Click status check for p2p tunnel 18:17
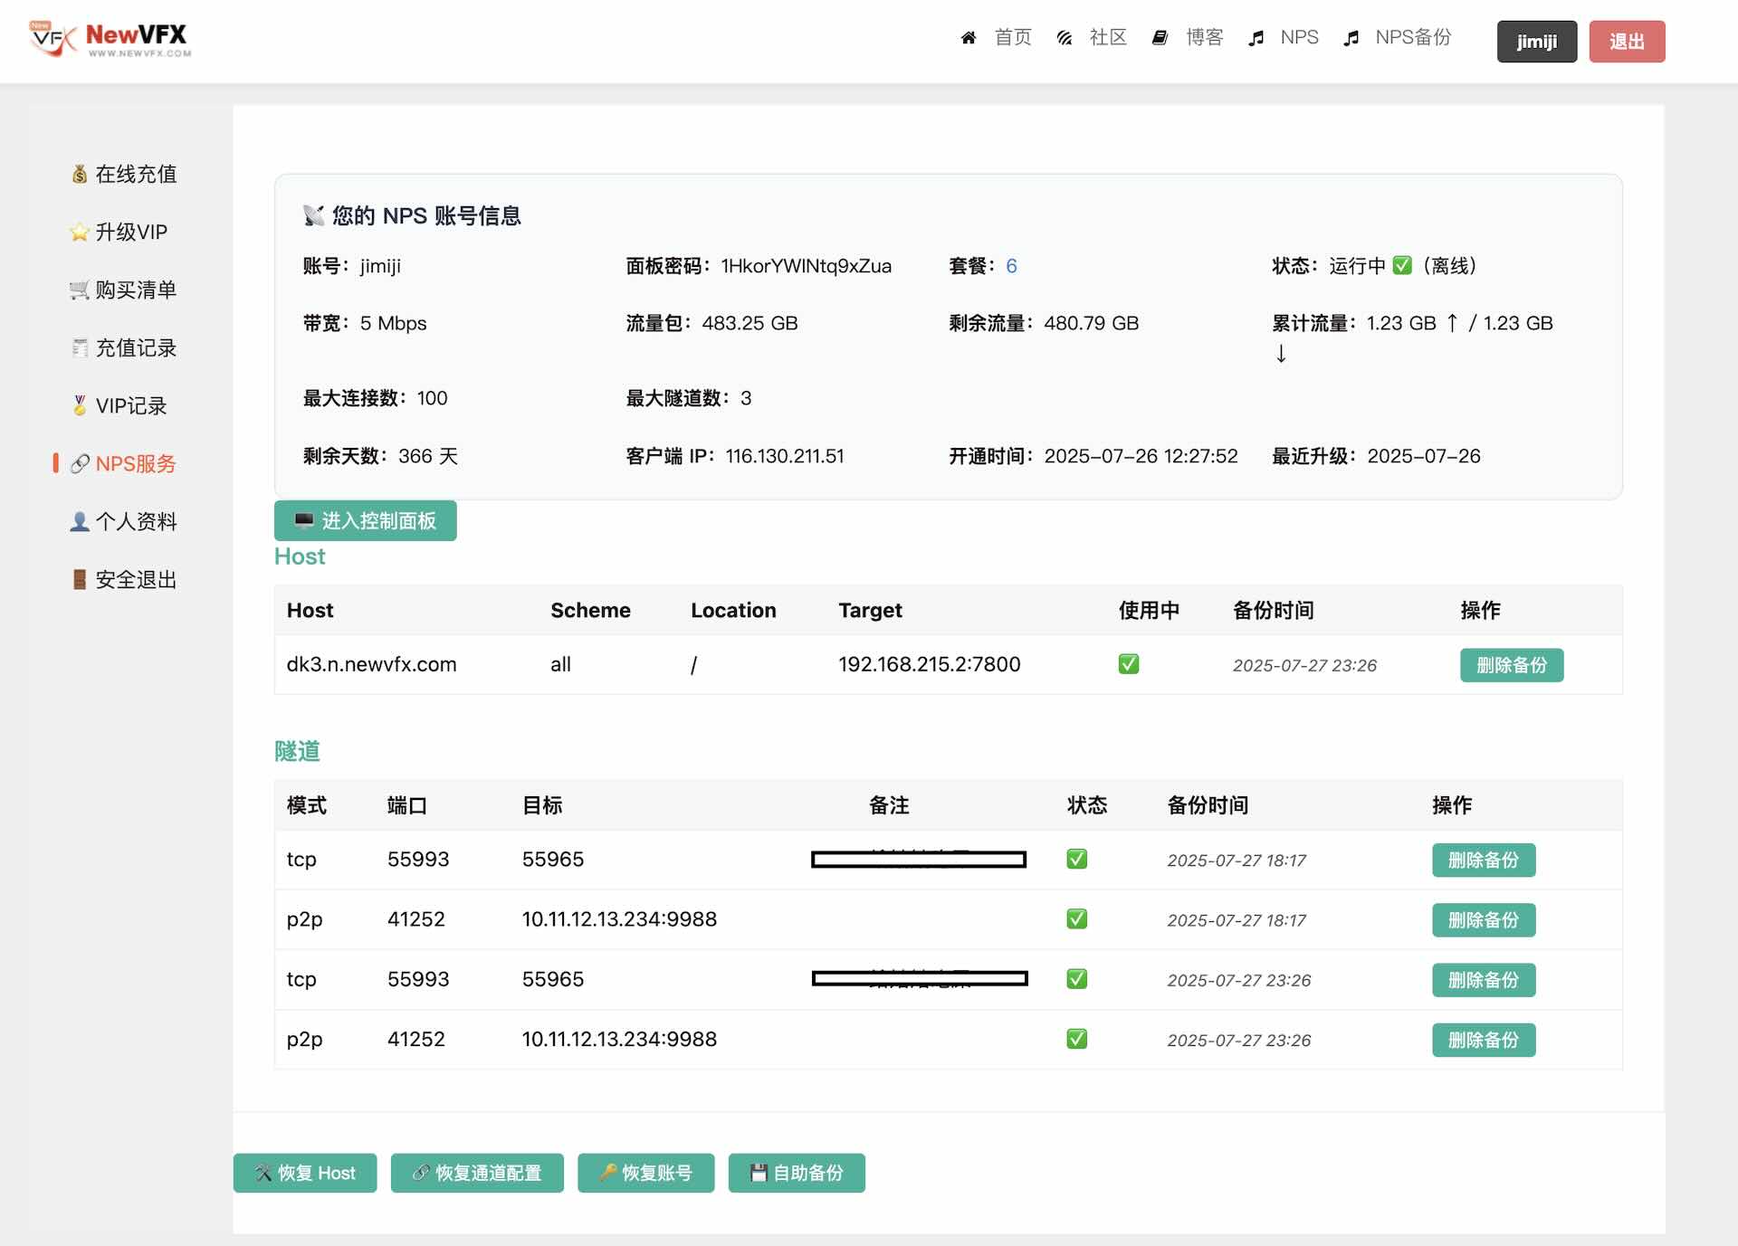This screenshot has height=1246, width=1738. 1077,919
